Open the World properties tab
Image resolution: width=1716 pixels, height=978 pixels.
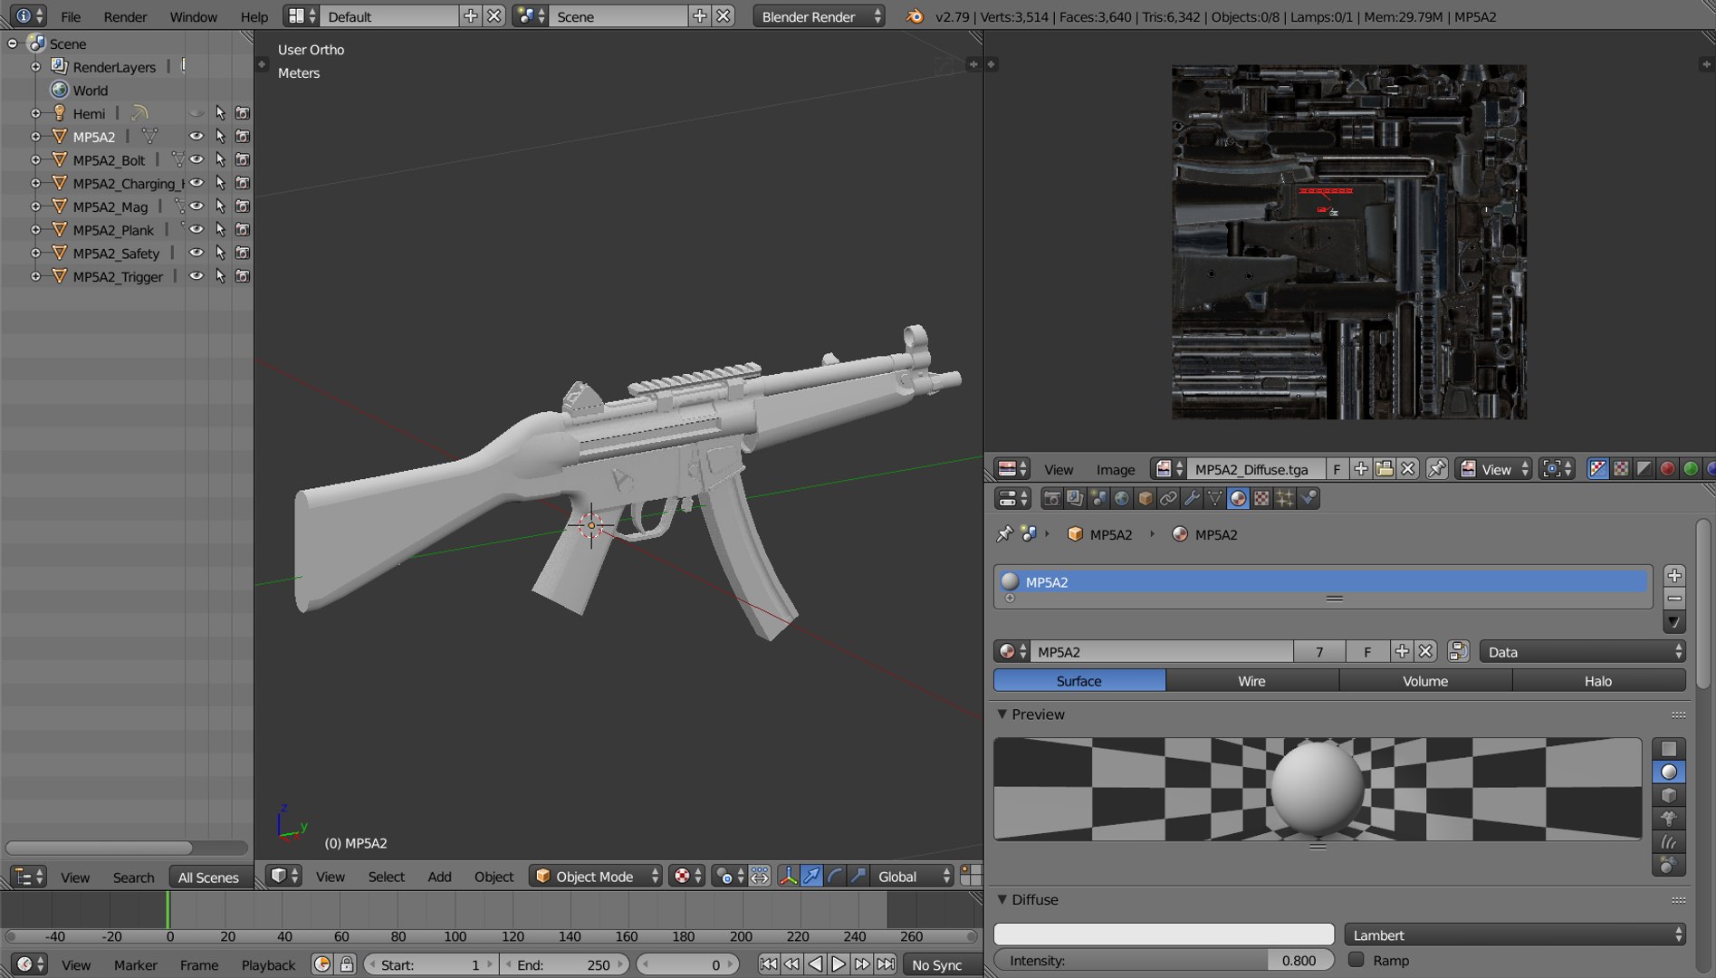point(1122,498)
